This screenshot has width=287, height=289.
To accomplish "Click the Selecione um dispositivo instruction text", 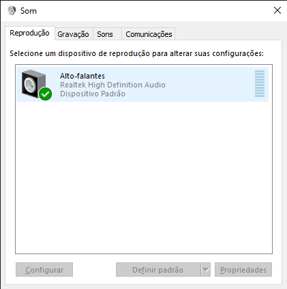I will pos(136,53).
